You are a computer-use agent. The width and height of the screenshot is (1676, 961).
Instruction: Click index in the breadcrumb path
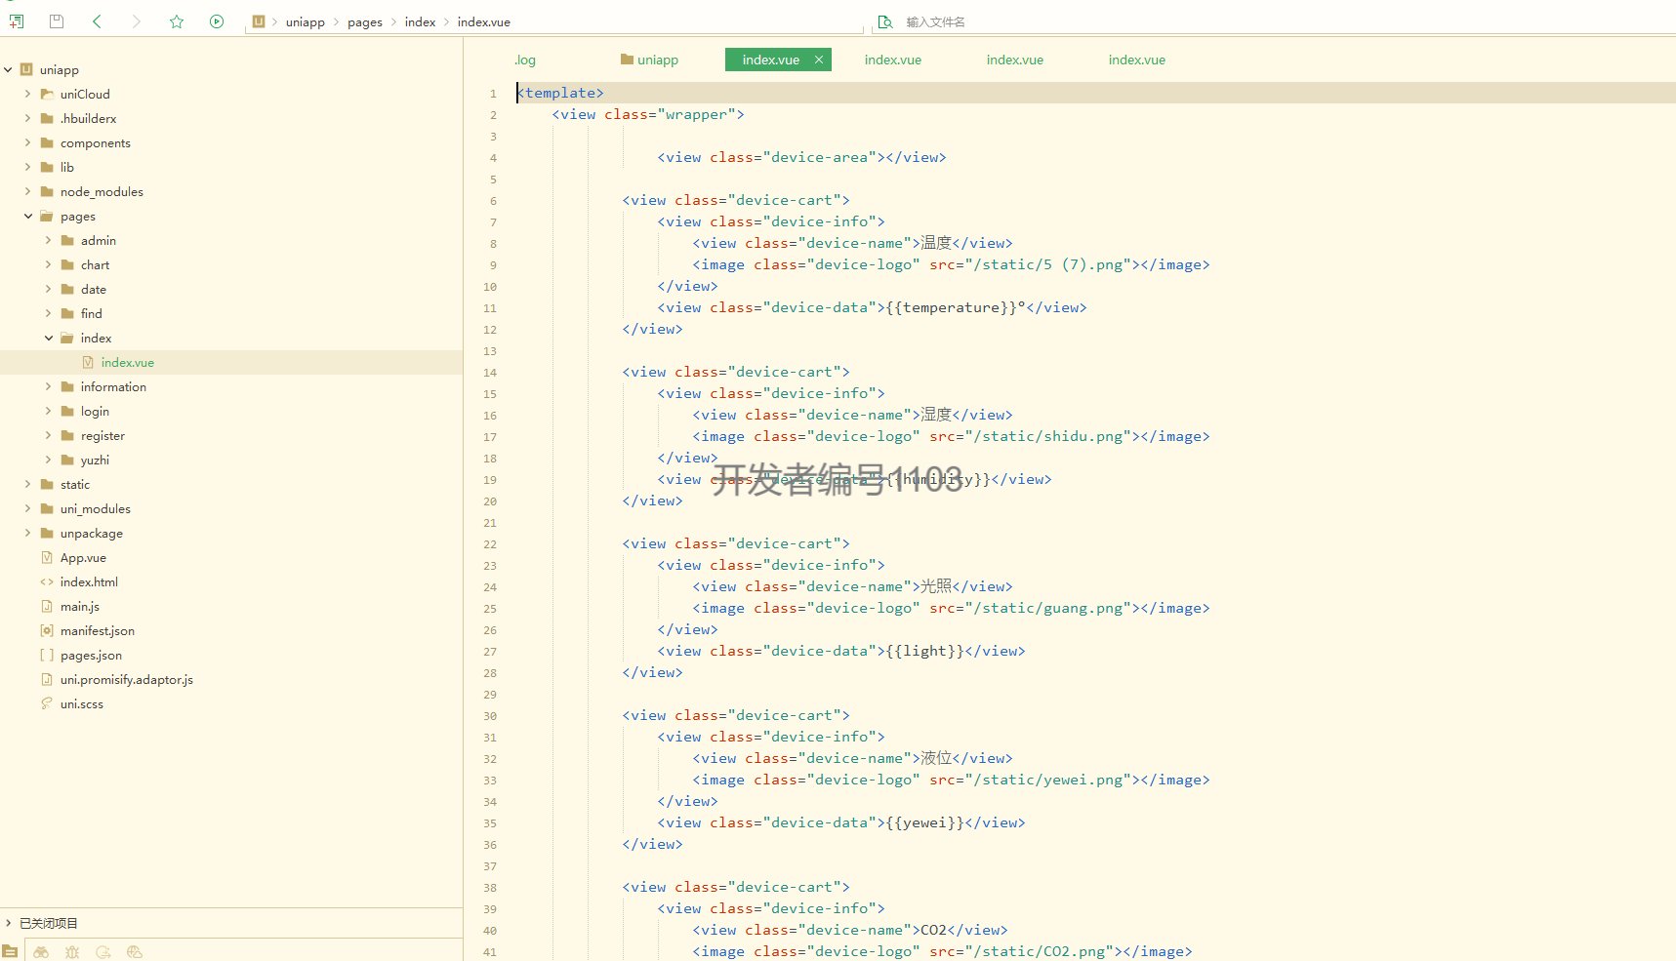[x=420, y=22]
